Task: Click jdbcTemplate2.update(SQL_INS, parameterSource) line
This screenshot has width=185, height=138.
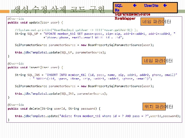Action: 61,94
